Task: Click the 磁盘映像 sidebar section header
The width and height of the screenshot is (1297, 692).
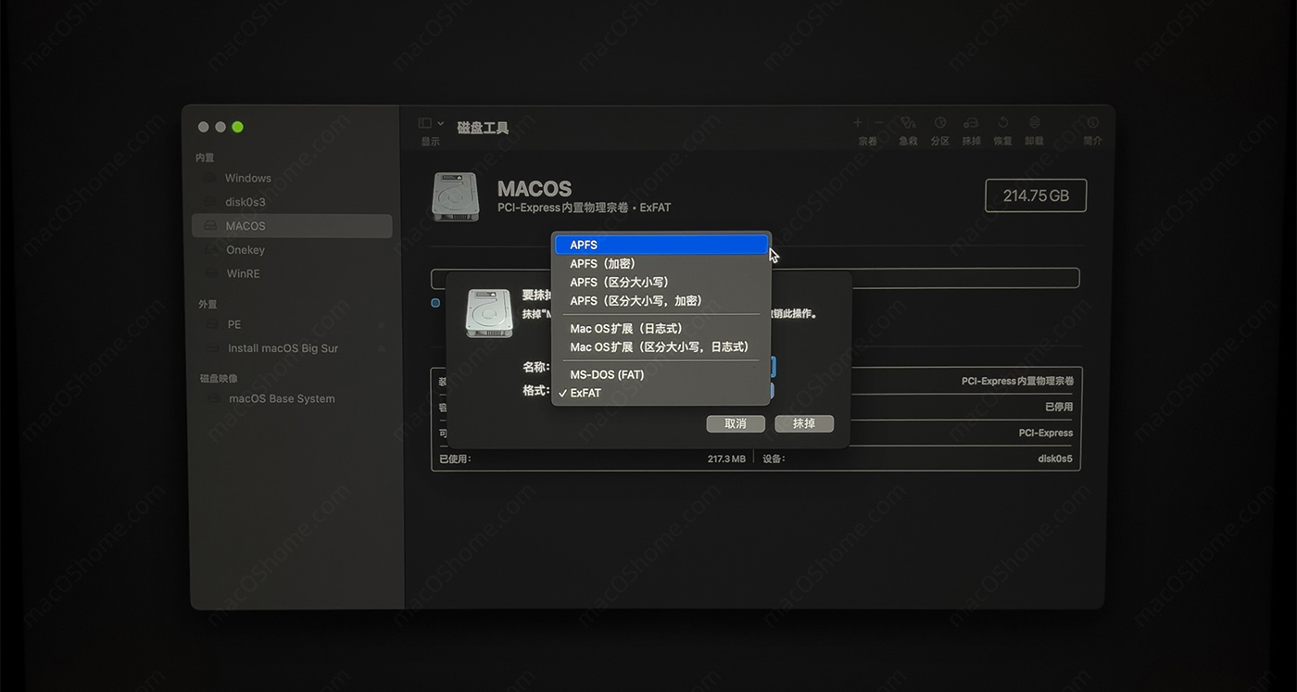Action: pyautogui.click(x=219, y=379)
